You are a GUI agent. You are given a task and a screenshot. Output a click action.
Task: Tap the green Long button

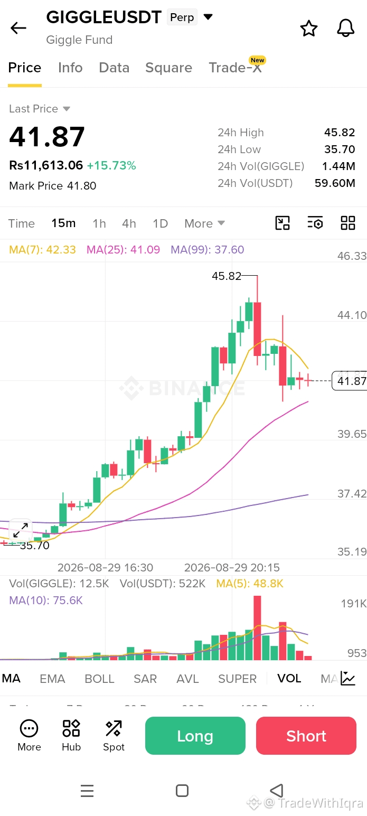coord(195,736)
